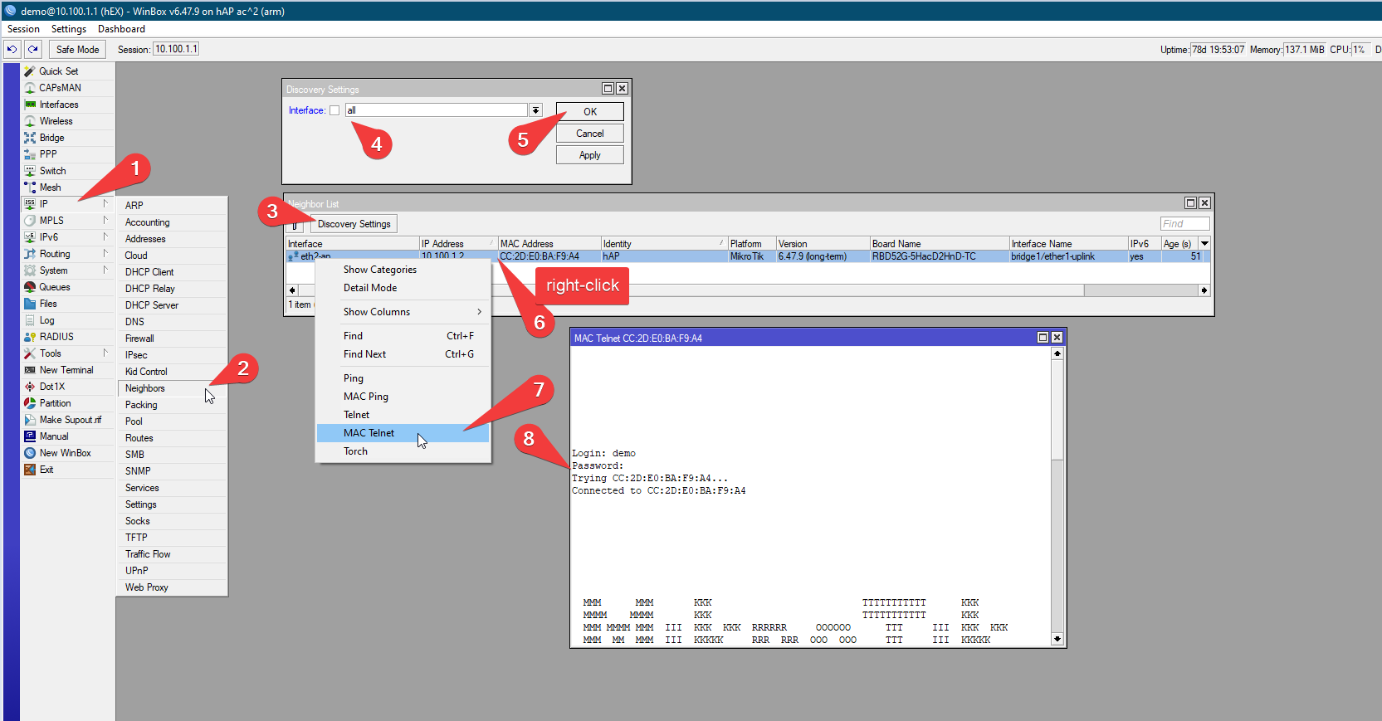Open the Settings menu in menu bar
This screenshot has height=721, width=1382.
coord(69,29)
